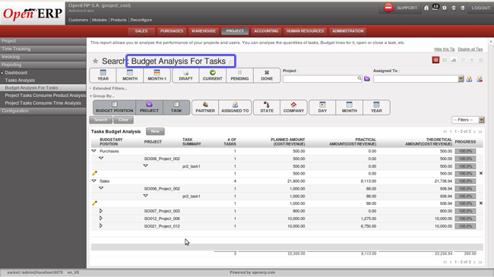Expand the SO007_Project_003 row

(101, 211)
